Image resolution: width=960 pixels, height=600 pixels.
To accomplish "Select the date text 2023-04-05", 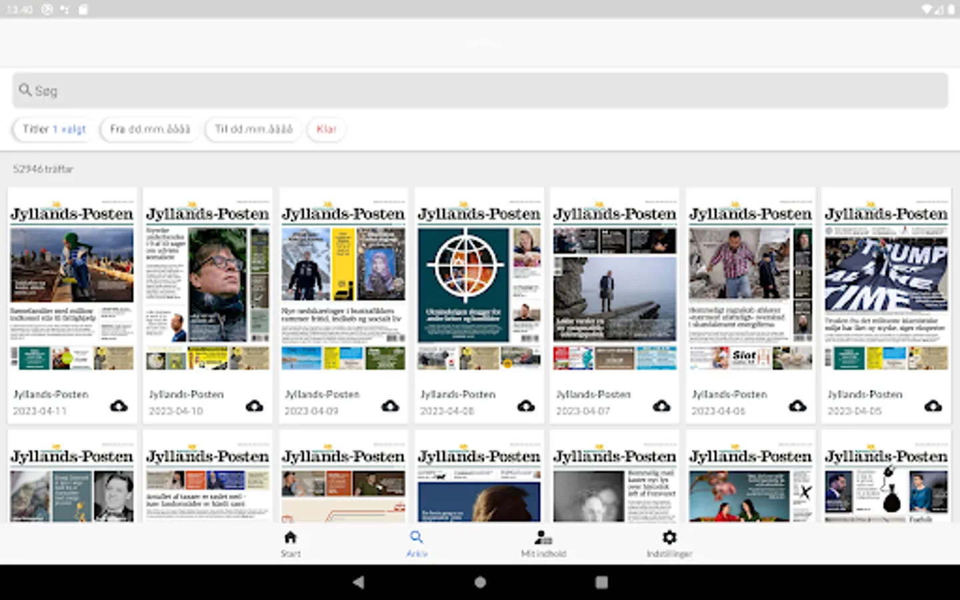I will point(855,411).
